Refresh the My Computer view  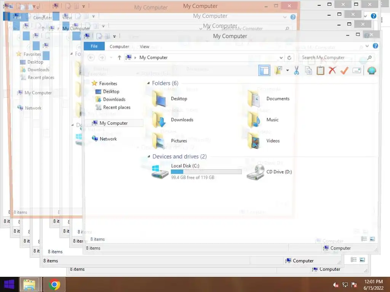coord(289,58)
